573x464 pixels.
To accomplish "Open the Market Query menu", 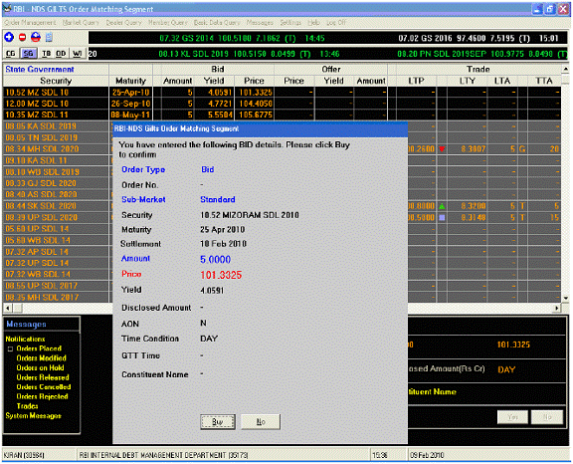I will click(x=81, y=23).
